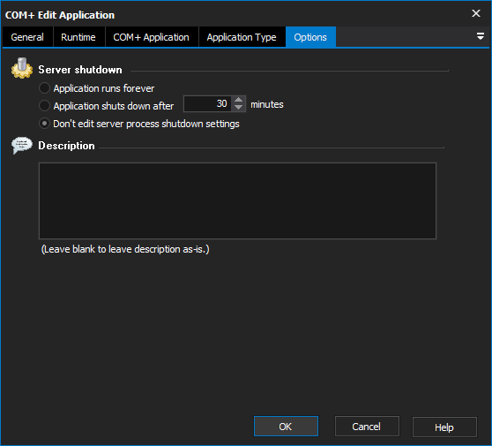The height and width of the screenshot is (446, 492).
Task: Click the 'Server shutdown' heading text
Action: (80, 70)
